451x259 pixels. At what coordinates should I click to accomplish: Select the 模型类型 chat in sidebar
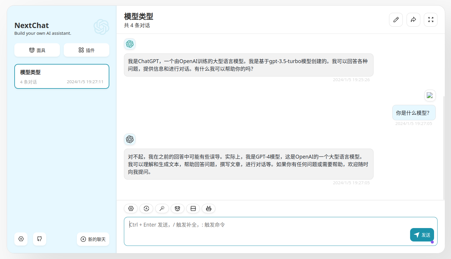[x=62, y=76]
